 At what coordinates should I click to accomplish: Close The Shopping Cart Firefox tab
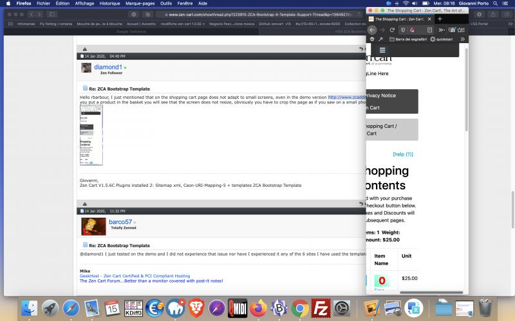429,19
